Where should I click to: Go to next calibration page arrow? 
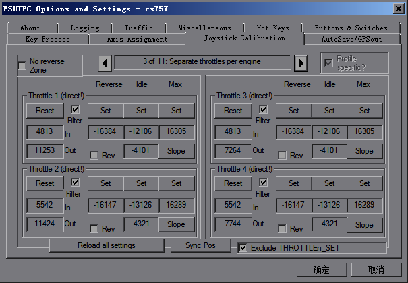point(301,63)
